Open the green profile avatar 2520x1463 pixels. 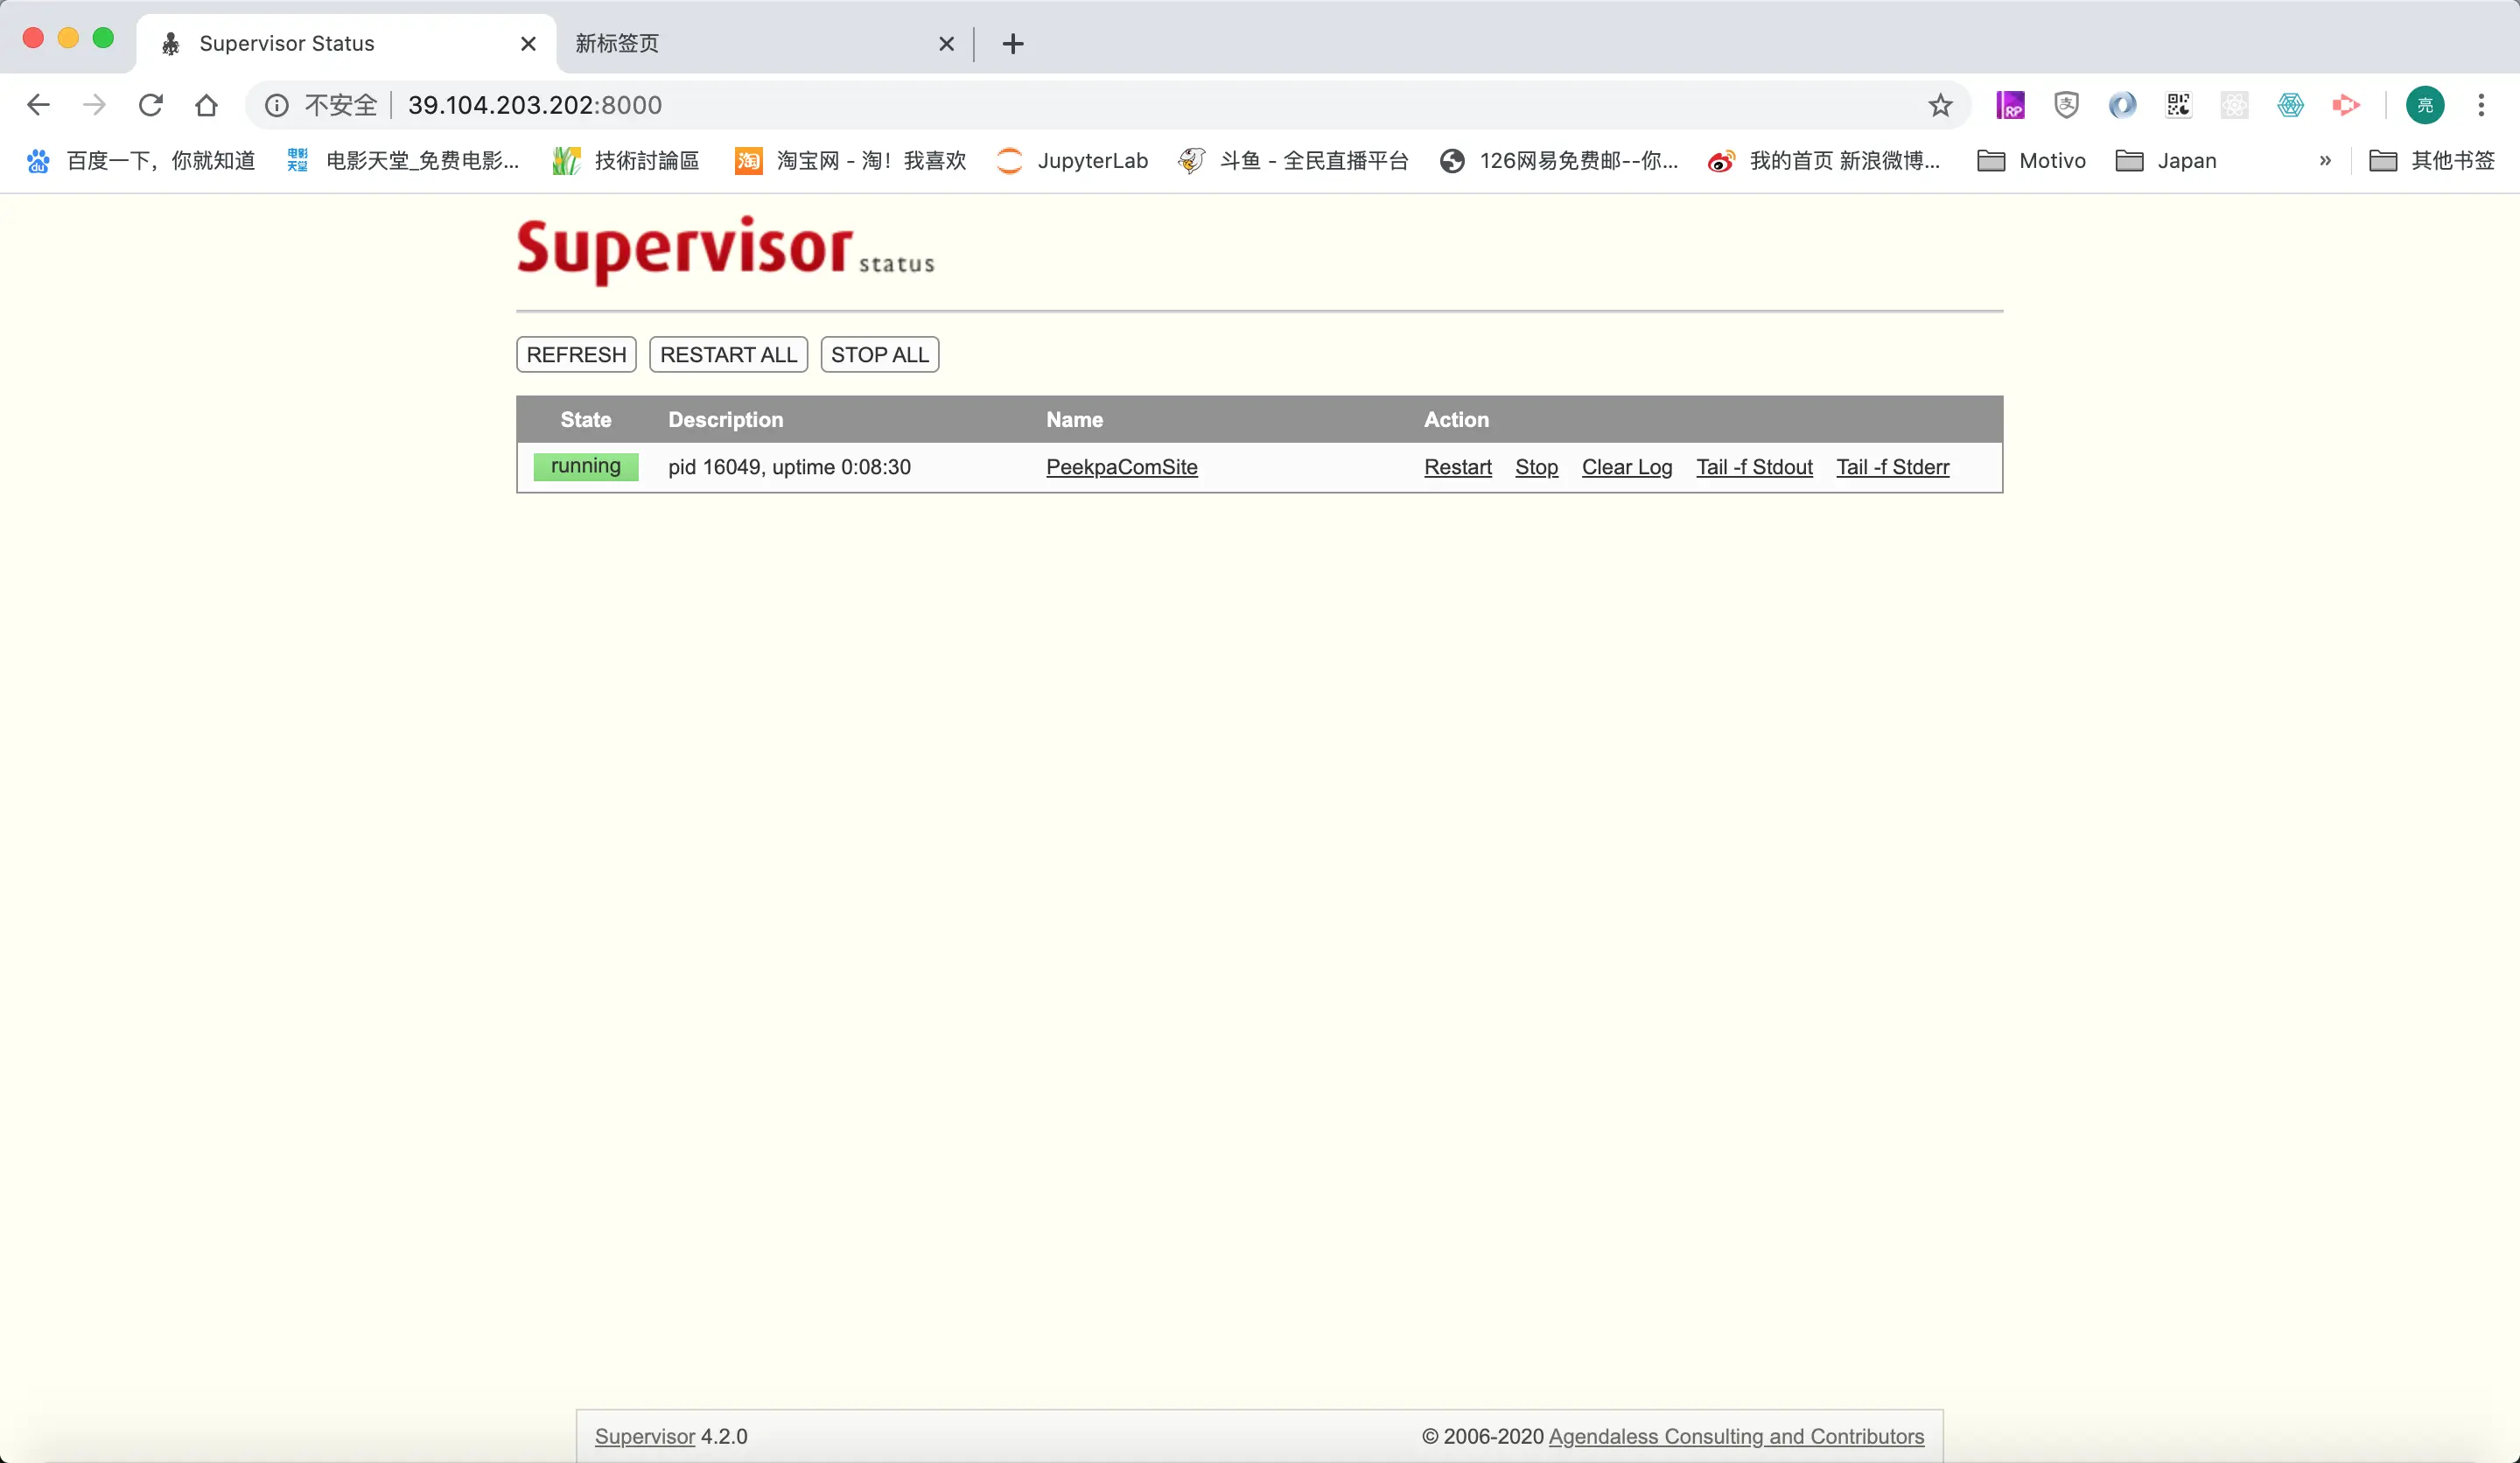coord(2425,105)
